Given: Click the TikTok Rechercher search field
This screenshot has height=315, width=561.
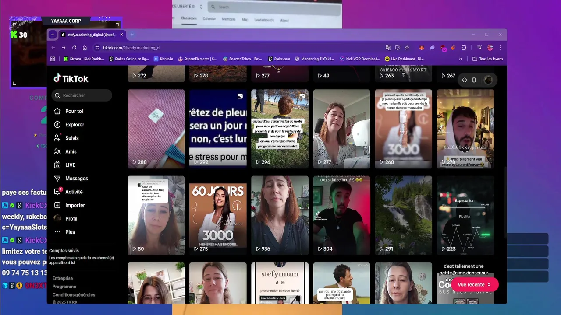Looking at the screenshot, I should pos(82,95).
